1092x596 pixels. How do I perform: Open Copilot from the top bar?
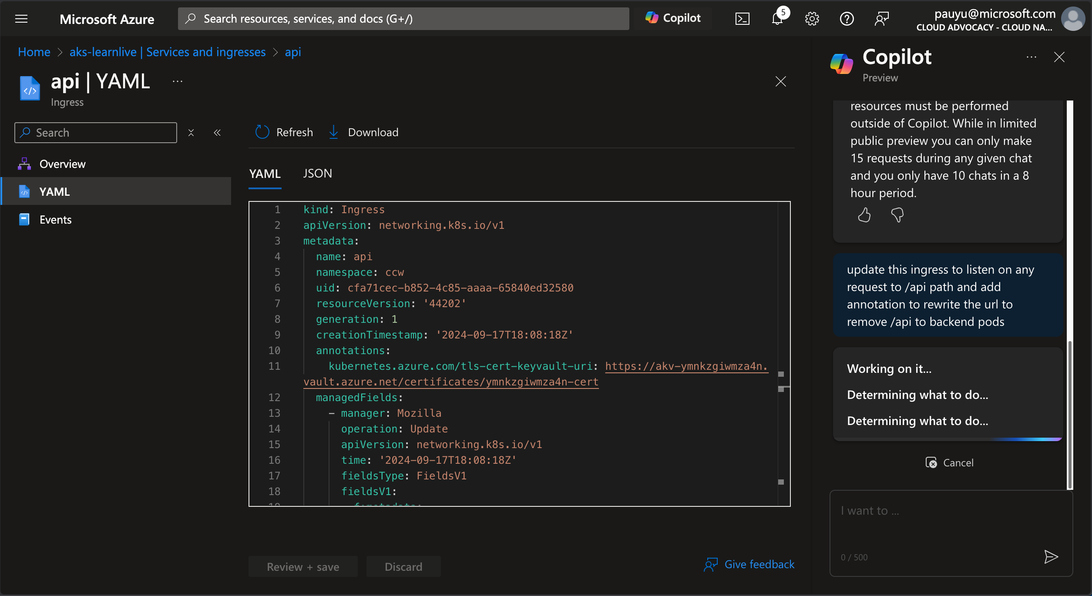click(x=673, y=18)
